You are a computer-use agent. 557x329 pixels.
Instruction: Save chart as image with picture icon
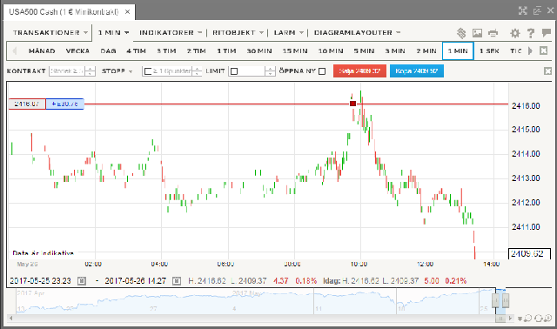pos(477,33)
